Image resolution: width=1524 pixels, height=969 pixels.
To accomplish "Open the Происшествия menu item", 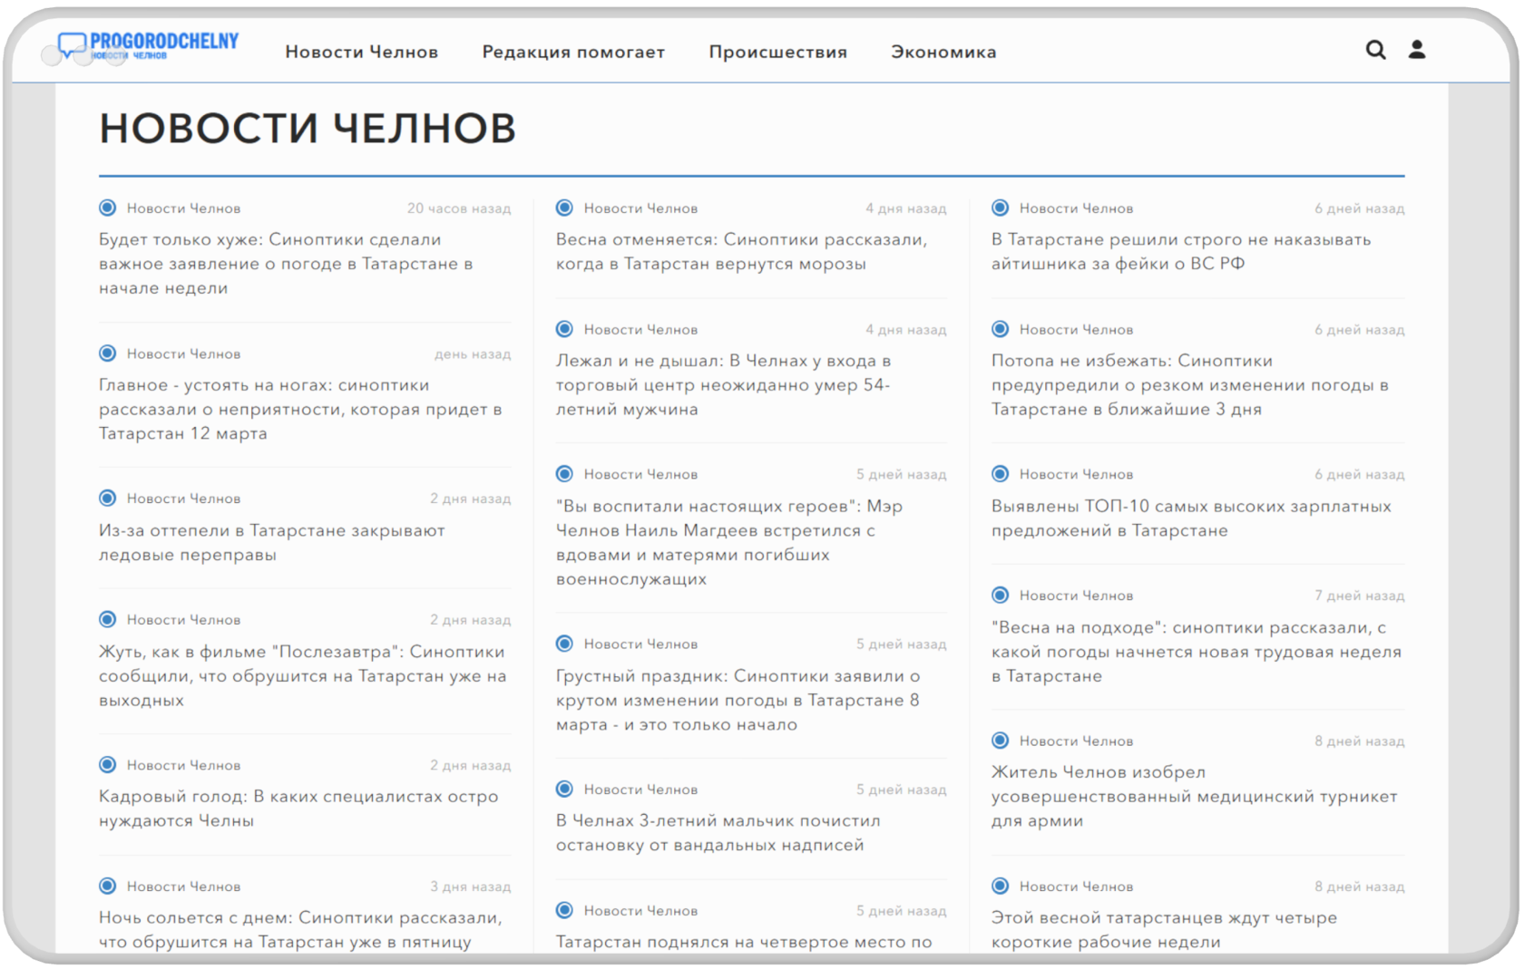I will pyautogui.click(x=778, y=53).
